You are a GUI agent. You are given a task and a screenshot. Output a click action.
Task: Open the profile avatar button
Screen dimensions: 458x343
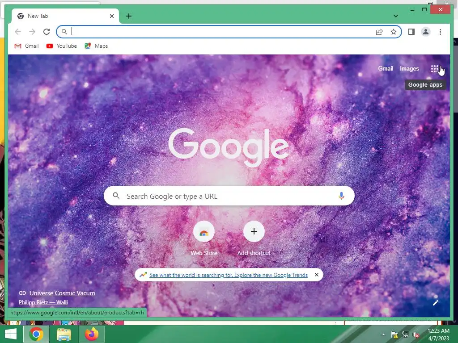pyautogui.click(x=426, y=32)
